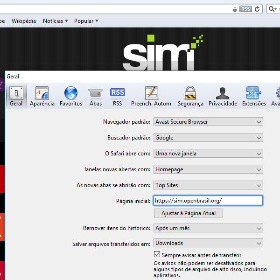Open the Segurança padlock tab
The height and width of the screenshot is (280, 280).
[x=190, y=96]
